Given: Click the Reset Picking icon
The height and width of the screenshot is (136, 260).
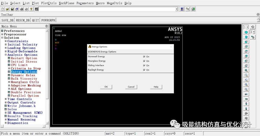Looking at the screenshot, I should point(187,9).
